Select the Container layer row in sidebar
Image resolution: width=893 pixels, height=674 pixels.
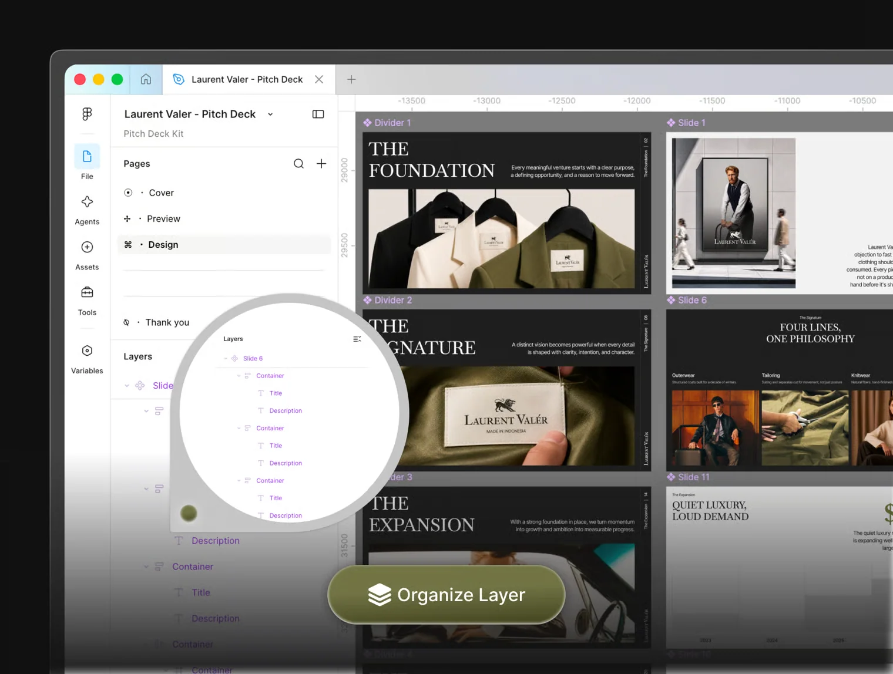tap(193, 567)
